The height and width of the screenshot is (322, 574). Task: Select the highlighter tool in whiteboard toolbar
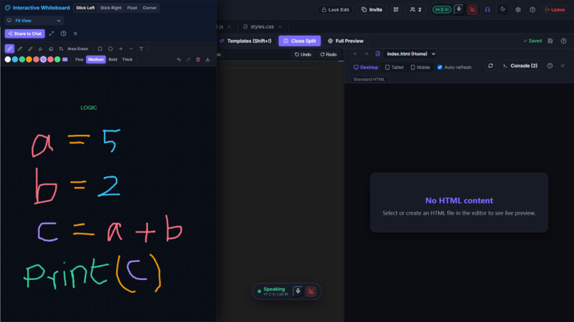coord(41,48)
